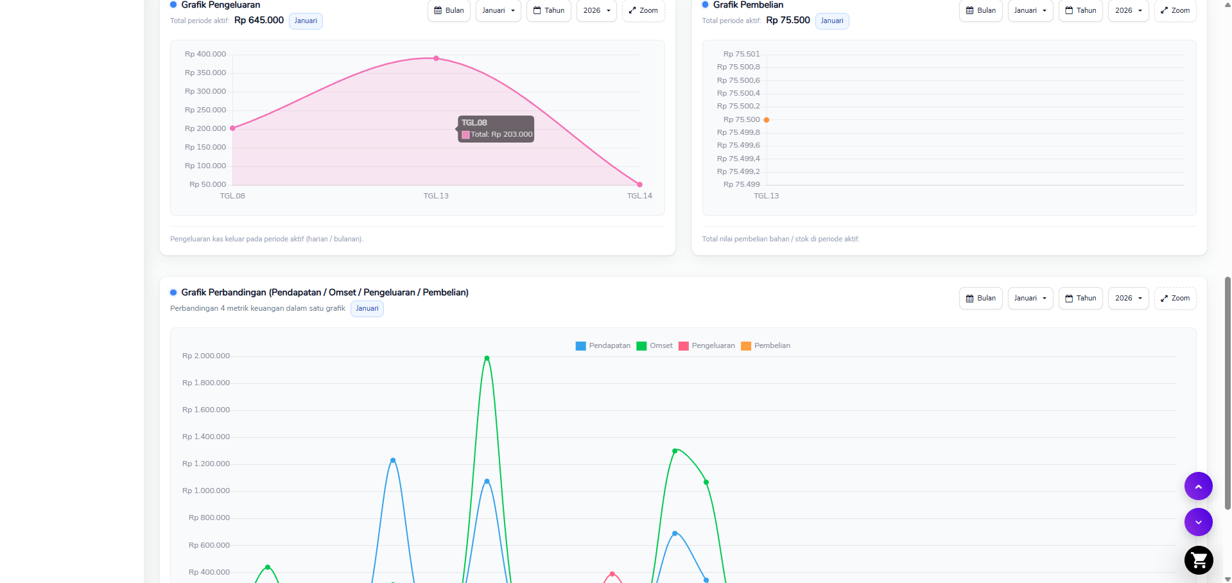Image resolution: width=1232 pixels, height=583 pixels.
Task: Click the page vertical scrollbar thumb
Action: coord(1228,393)
